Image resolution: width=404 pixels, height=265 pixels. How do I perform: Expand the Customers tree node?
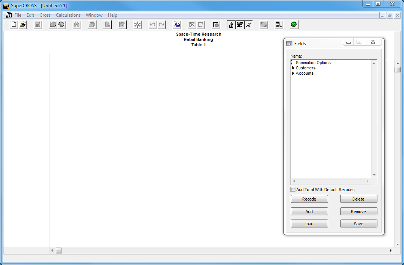pyautogui.click(x=293, y=68)
